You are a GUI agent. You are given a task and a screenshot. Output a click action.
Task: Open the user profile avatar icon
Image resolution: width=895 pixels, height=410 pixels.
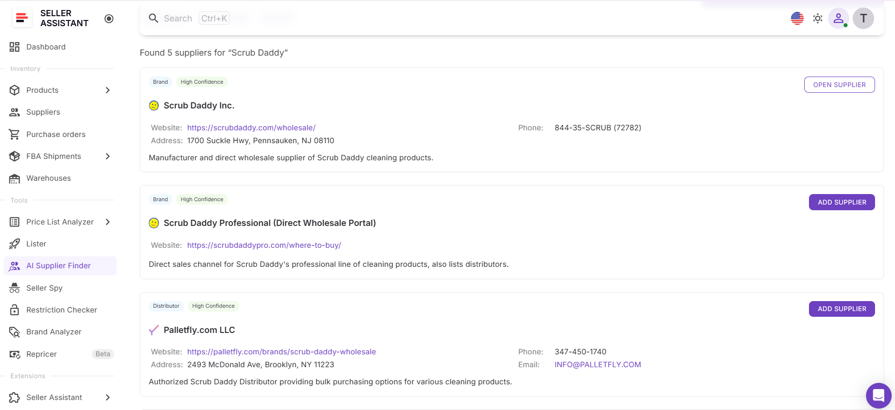click(x=838, y=19)
